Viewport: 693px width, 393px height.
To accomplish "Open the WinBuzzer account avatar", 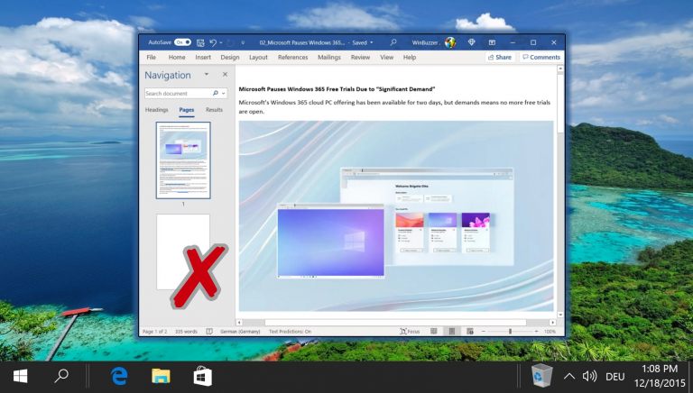I will 450,42.
